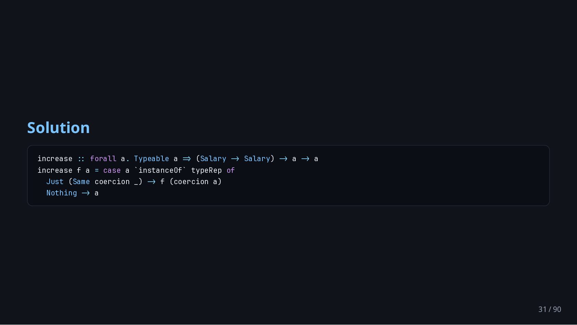Click the Same constructor in the pattern

81,182
